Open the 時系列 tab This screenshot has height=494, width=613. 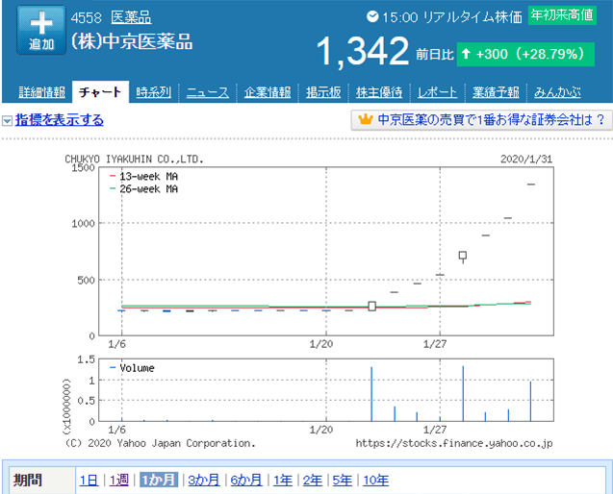pyautogui.click(x=154, y=92)
